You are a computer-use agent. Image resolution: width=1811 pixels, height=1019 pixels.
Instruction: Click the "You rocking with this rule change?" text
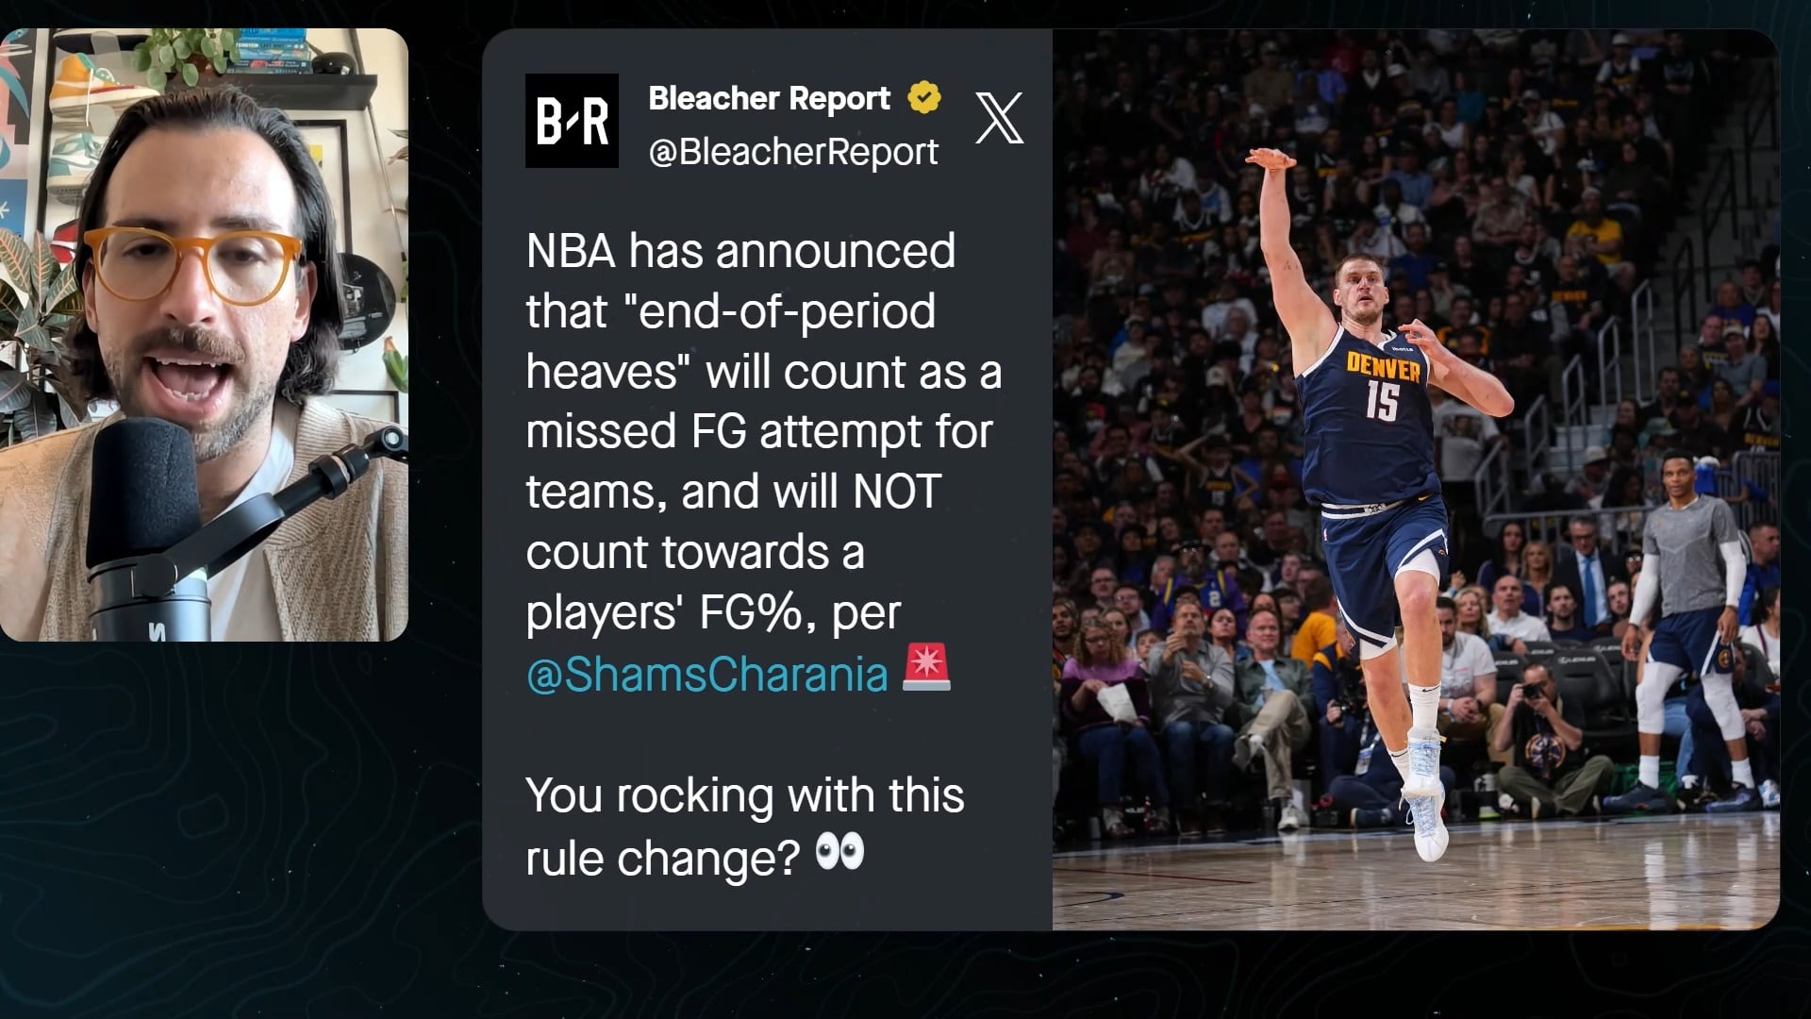[x=745, y=827]
